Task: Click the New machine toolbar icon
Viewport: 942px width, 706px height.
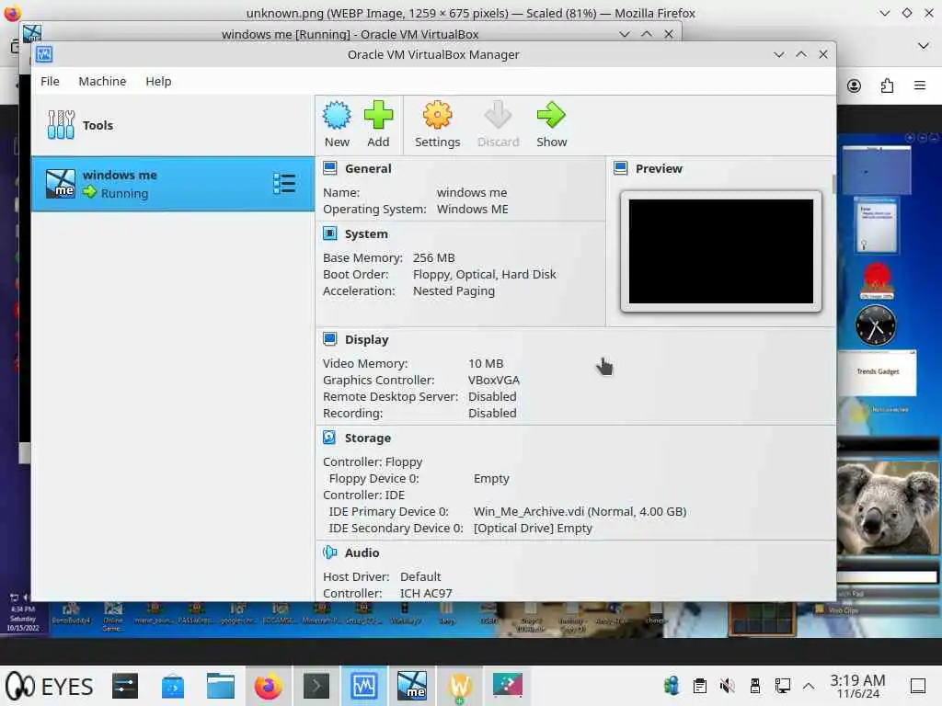Action: click(337, 115)
